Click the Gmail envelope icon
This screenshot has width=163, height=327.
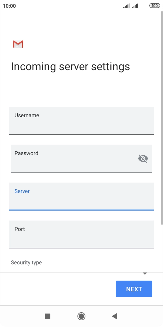click(18, 44)
